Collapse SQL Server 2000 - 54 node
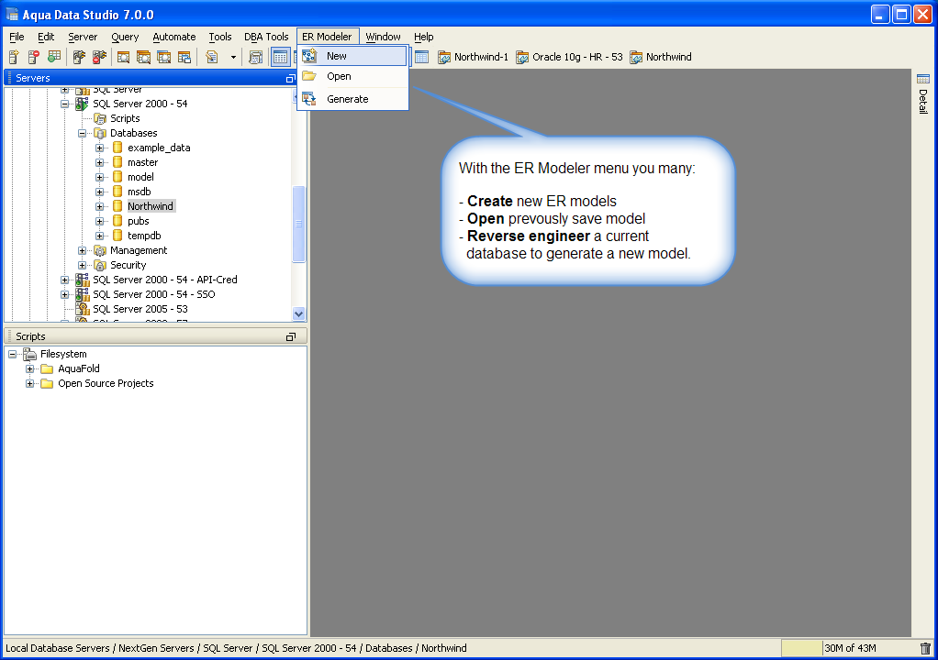Screen dimensions: 938x660 [x=64, y=104]
